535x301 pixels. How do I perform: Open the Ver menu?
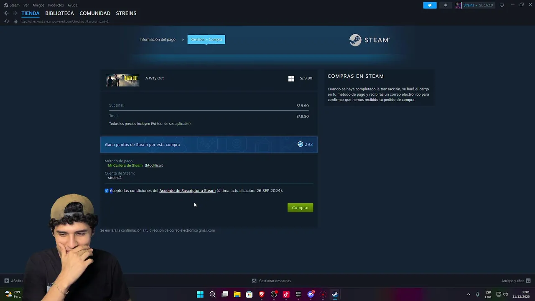point(26,5)
